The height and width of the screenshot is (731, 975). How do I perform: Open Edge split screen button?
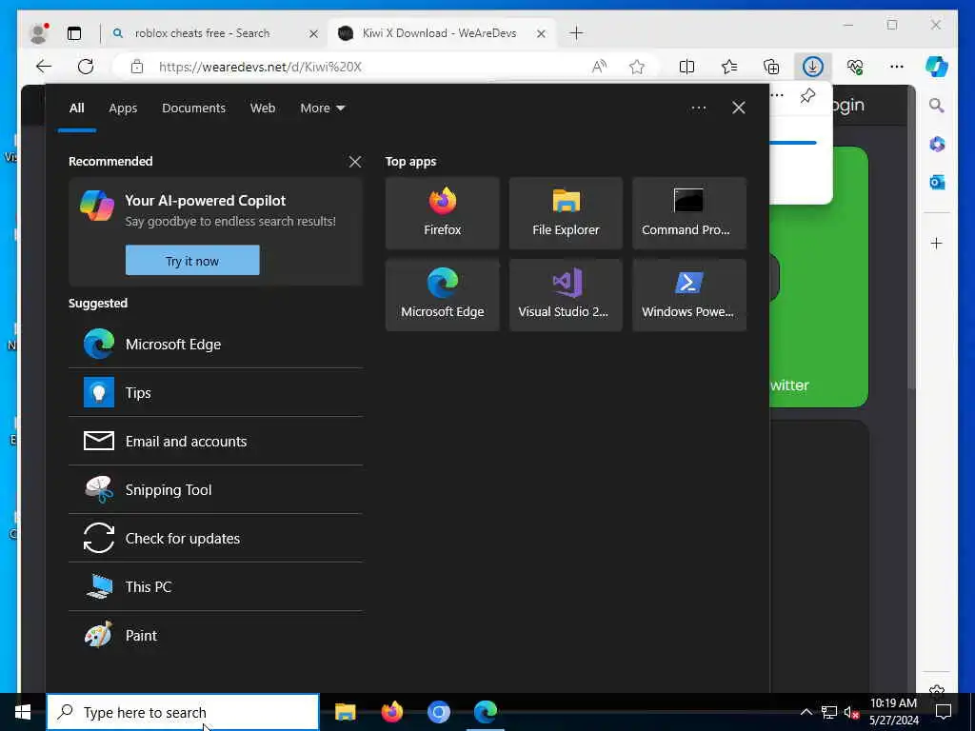(686, 67)
